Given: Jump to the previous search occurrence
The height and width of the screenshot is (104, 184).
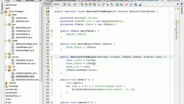Looking at the screenshot, I should (x=86, y=4).
